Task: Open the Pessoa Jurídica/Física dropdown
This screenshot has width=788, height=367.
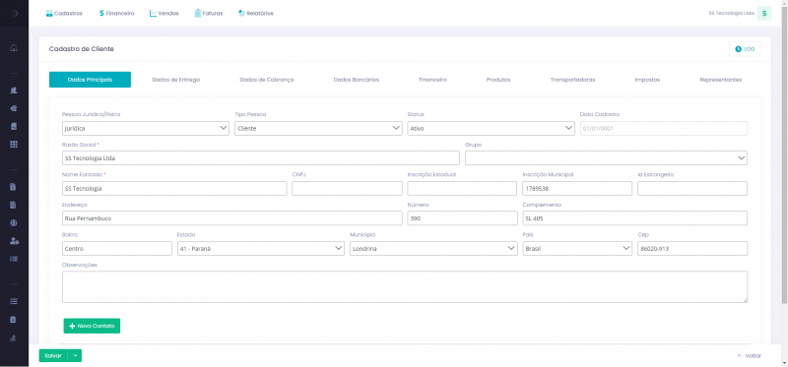Action: (x=146, y=129)
